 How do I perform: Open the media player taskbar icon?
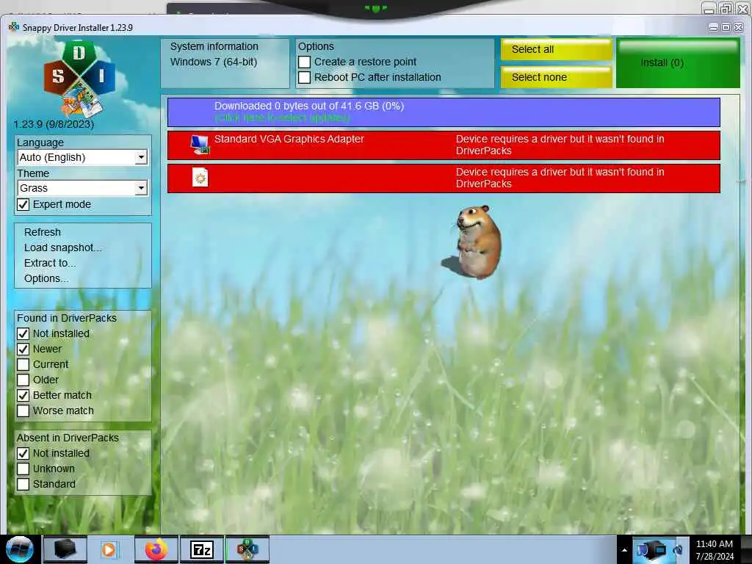click(109, 549)
